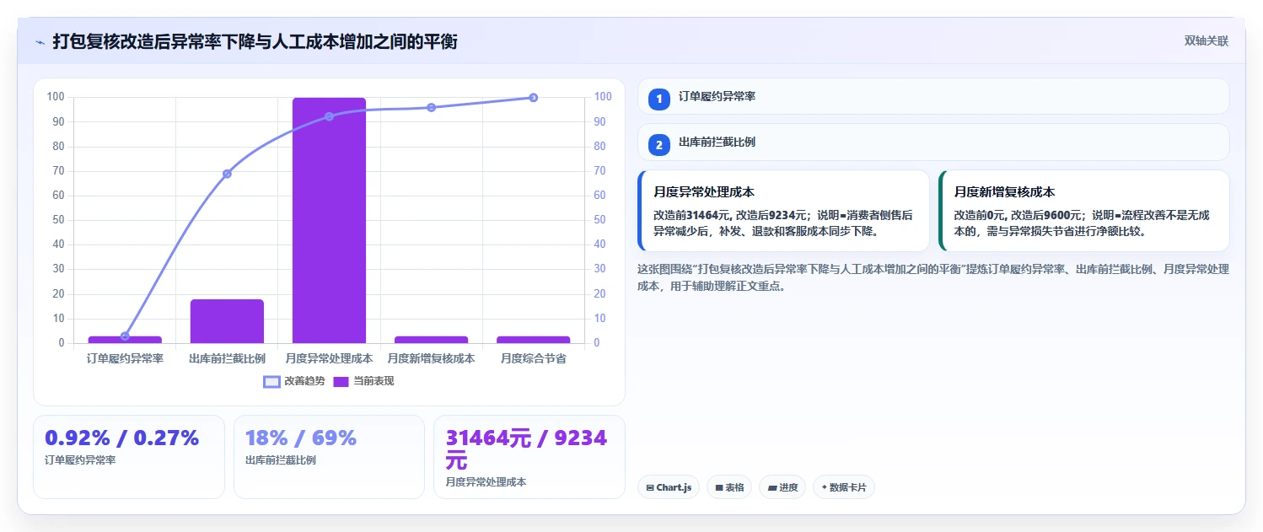Click x-axis label 月度综合节省
The image size is (1263, 532).
533,358
